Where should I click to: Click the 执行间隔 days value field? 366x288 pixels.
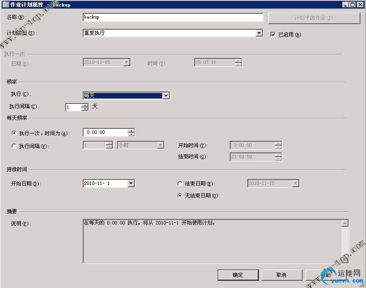pos(73,107)
